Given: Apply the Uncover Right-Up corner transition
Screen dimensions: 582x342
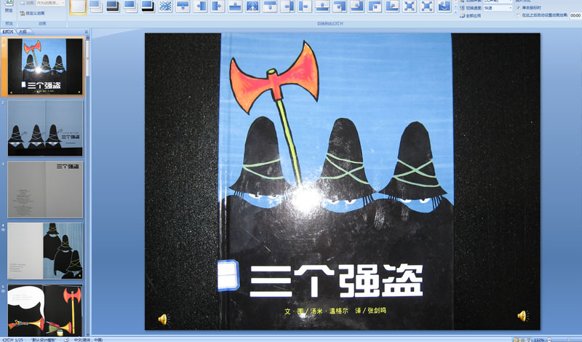Looking at the screenshot, I should (392, 7).
